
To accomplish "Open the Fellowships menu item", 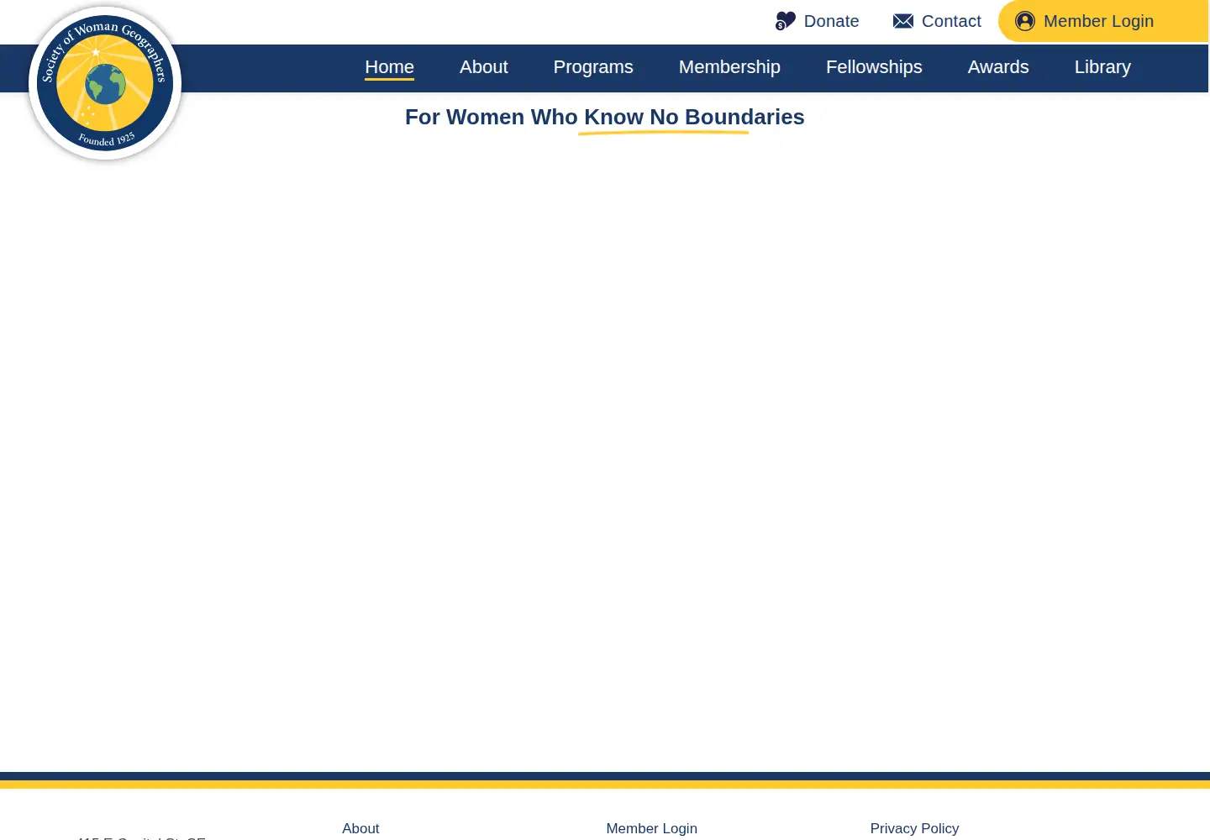I will 874,67.
